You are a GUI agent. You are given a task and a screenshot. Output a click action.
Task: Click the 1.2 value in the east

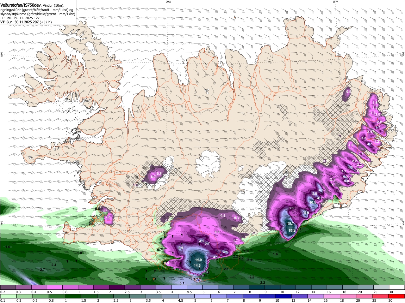[377, 142]
